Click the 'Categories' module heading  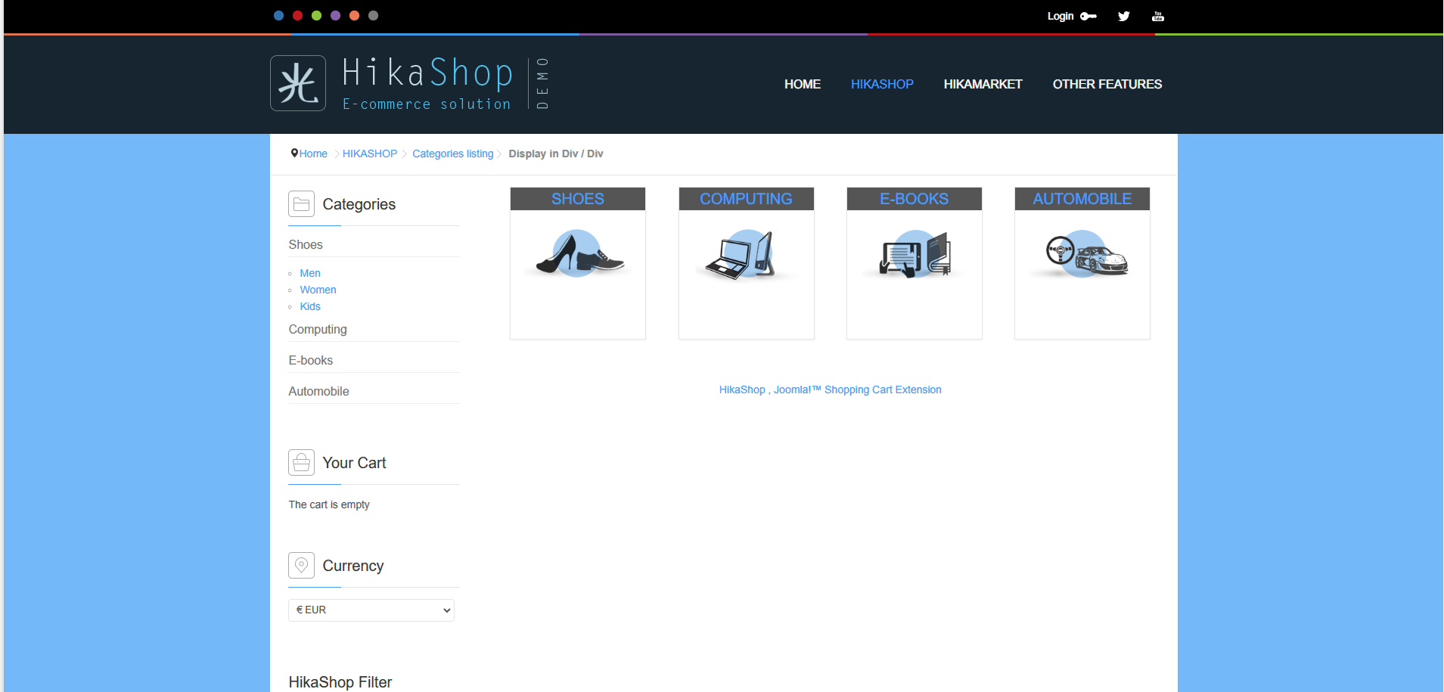(359, 204)
